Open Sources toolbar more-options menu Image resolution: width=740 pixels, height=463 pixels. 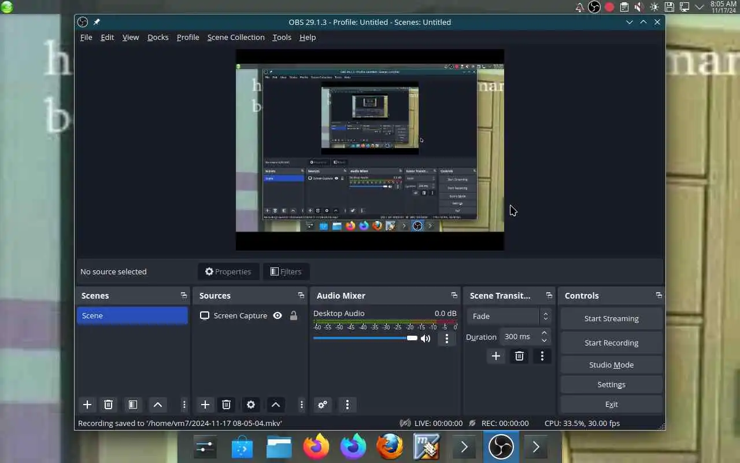(301, 405)
